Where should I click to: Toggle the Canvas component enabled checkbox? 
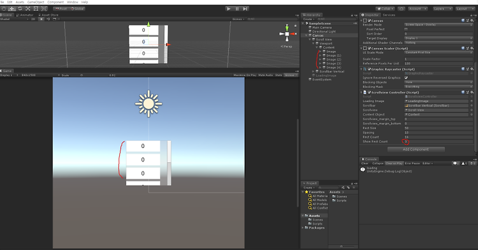pos(370,20)
